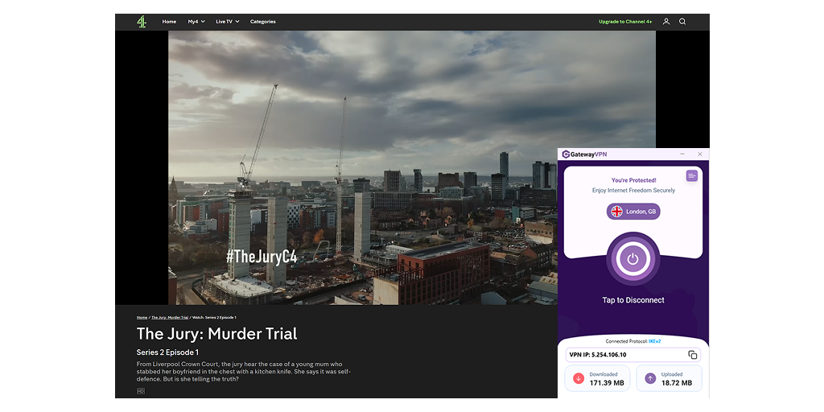The height and width of the screenshot is (412, 824).
Task: Click Watch: Series 2 Episode 1 breadcrumb
Action: tap(214, 317)
